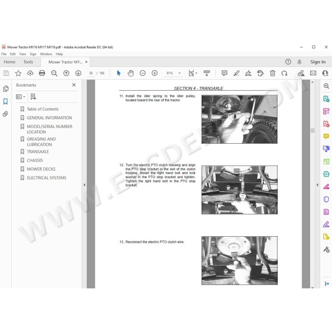
Task: Open the View menu
Action: [x=23, y=54]
